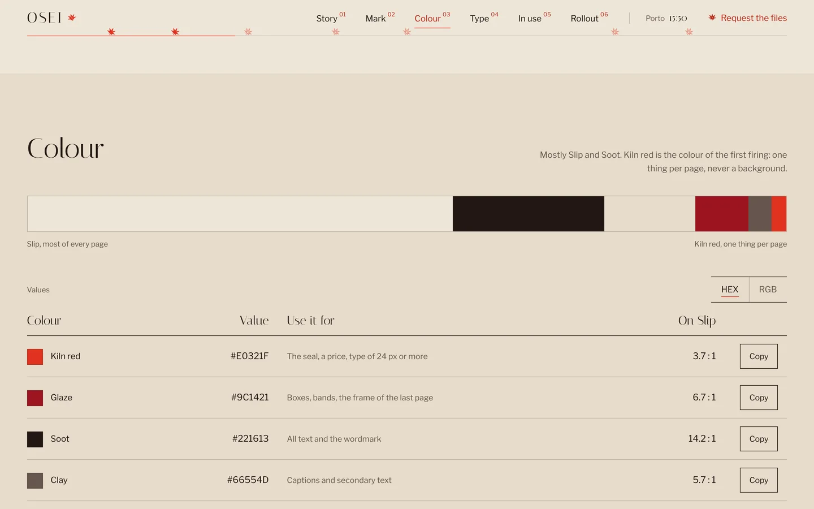Click the Clay swatch in table
The width and height of the screenshot is (814, 509).
pyautogui.click(x=35, y=481)
